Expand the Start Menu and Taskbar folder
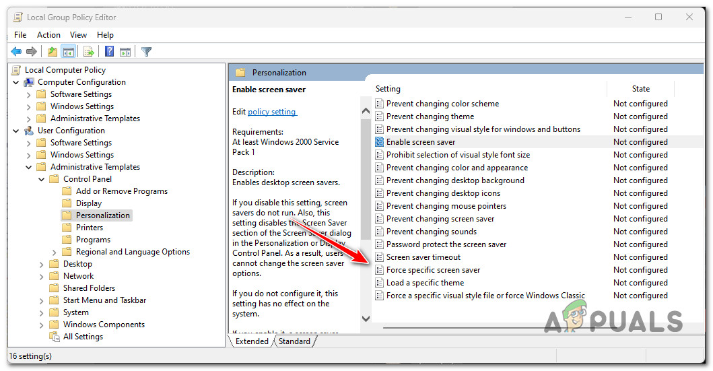 [x=41, y=300]
